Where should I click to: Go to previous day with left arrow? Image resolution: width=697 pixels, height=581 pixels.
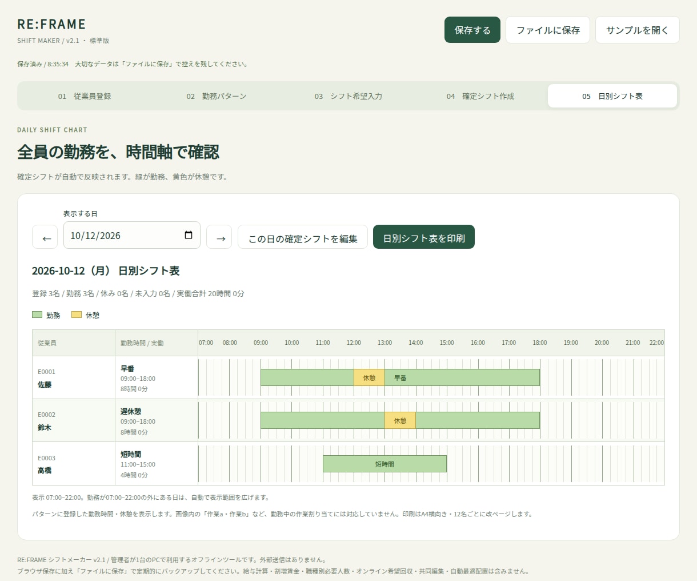click(x=45, y=237)
